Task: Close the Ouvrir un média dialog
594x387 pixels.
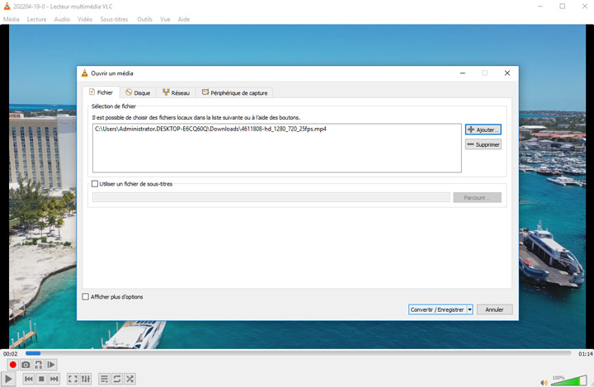Action: coord(507,73)
